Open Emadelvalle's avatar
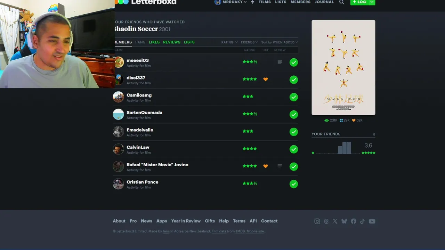Image resolution: width=445 pixels, height=250 pixels. pyautogui.click(x=118, y=132)
